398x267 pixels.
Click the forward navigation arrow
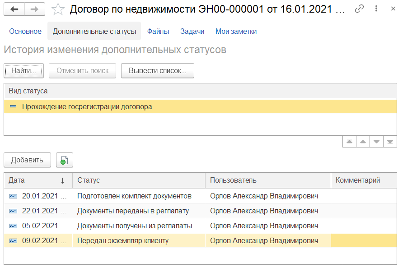coord(34,9)
